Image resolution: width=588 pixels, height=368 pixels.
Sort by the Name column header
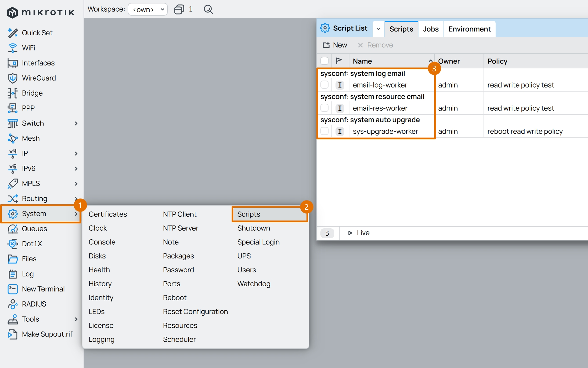point(392,61)
